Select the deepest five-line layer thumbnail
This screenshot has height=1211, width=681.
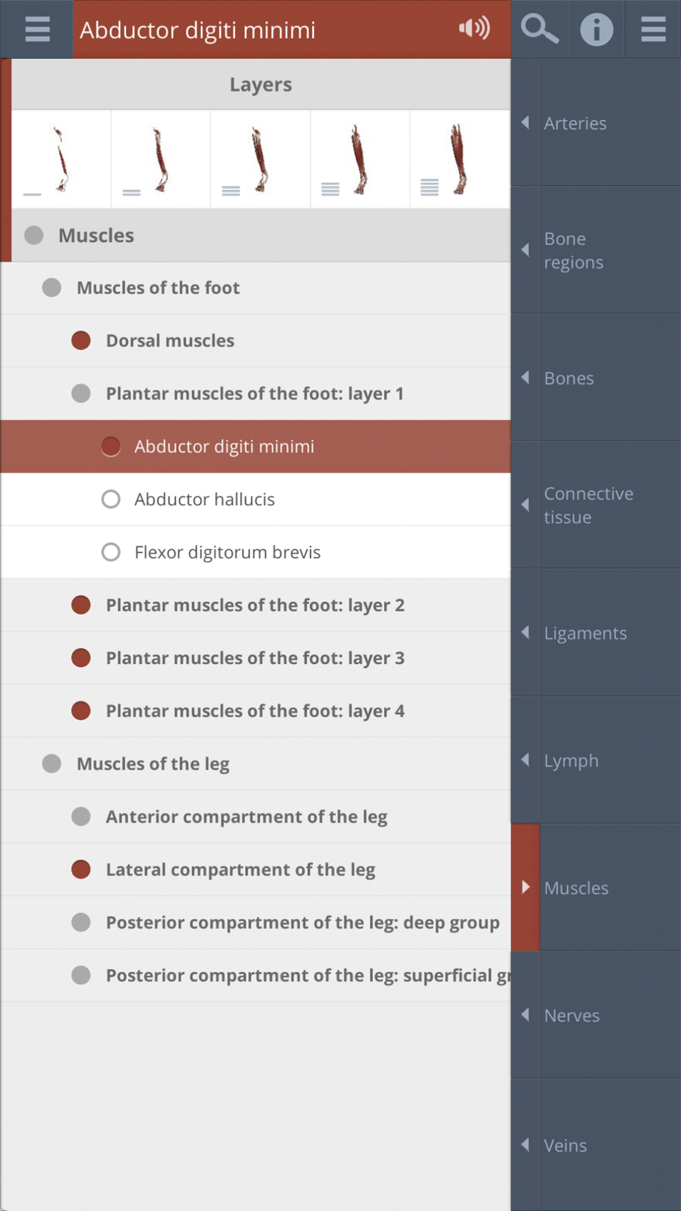pyautogui.click(x=460, y=159)
